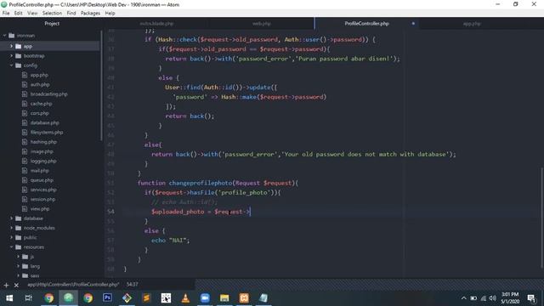Switch to the web.php tab
The image size is (544, 306).
click(x=261, y=24)
